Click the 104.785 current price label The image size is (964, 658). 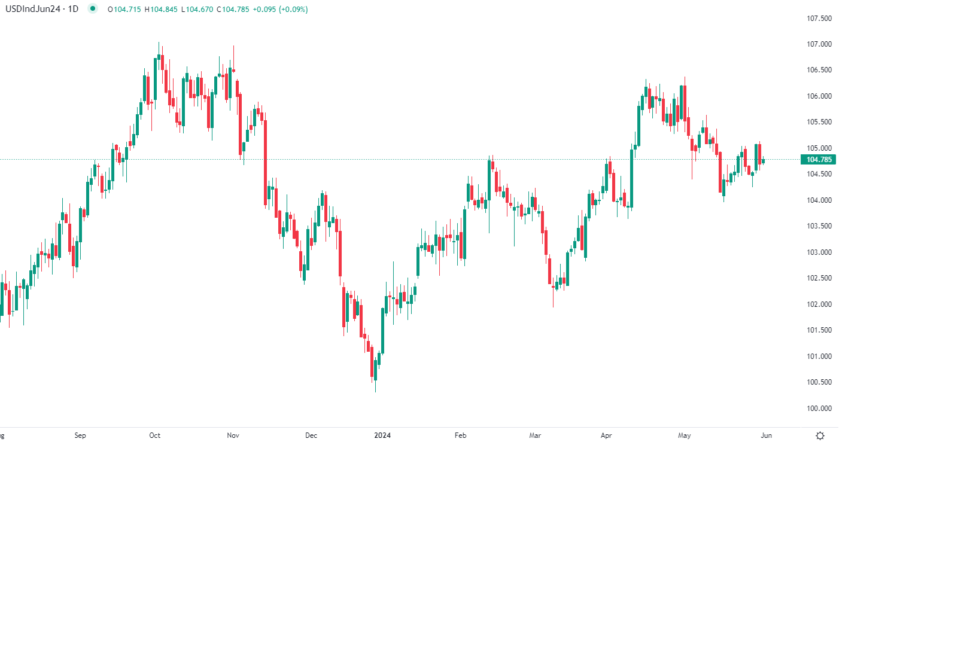[x=819, y=160]
